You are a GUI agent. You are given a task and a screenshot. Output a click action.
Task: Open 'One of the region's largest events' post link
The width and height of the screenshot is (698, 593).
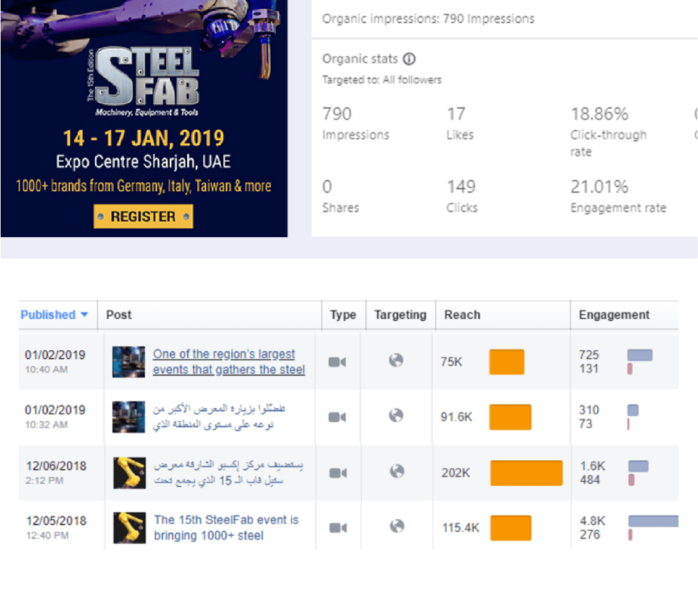[229, 362]
